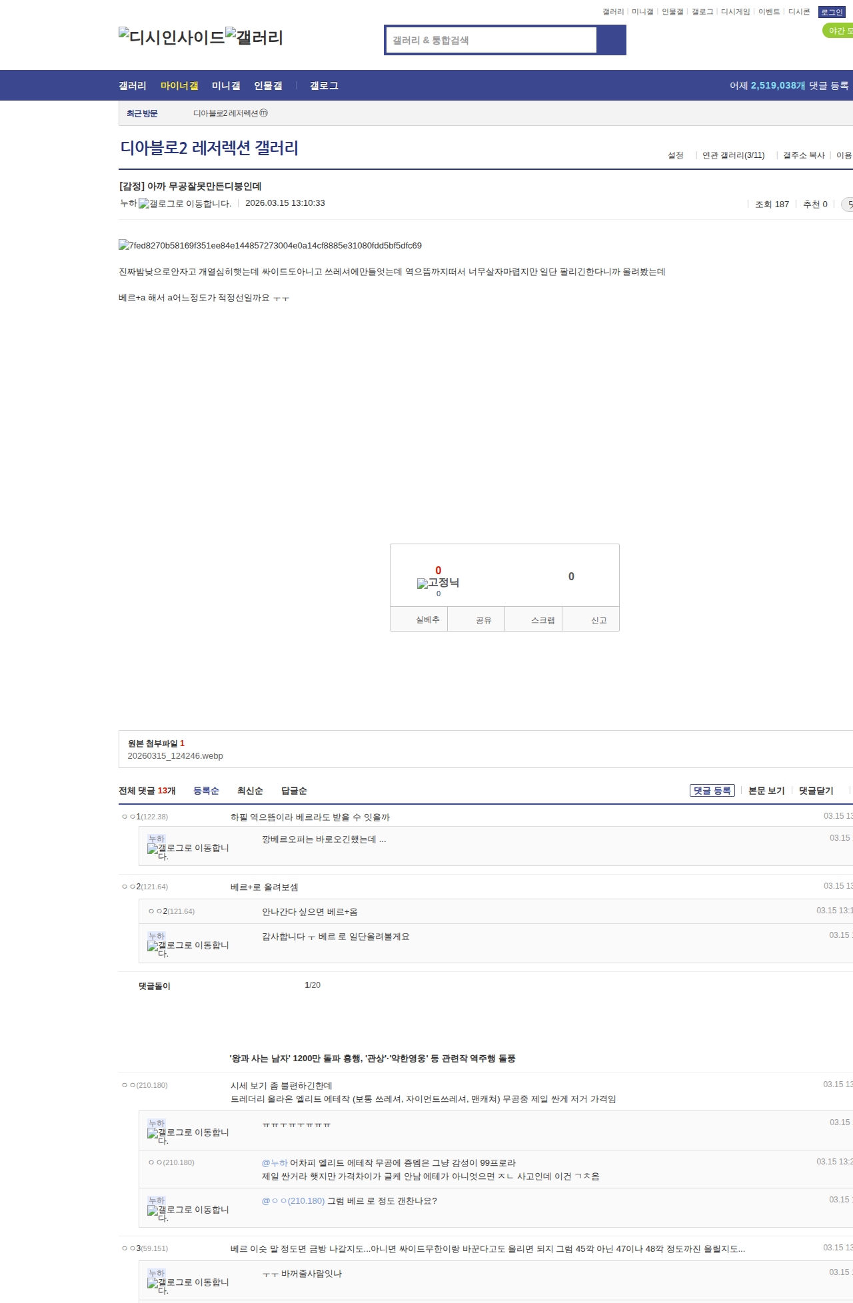853x1303 pixels.
Task: Click the 댓글 등록 button
Action: 712,791
